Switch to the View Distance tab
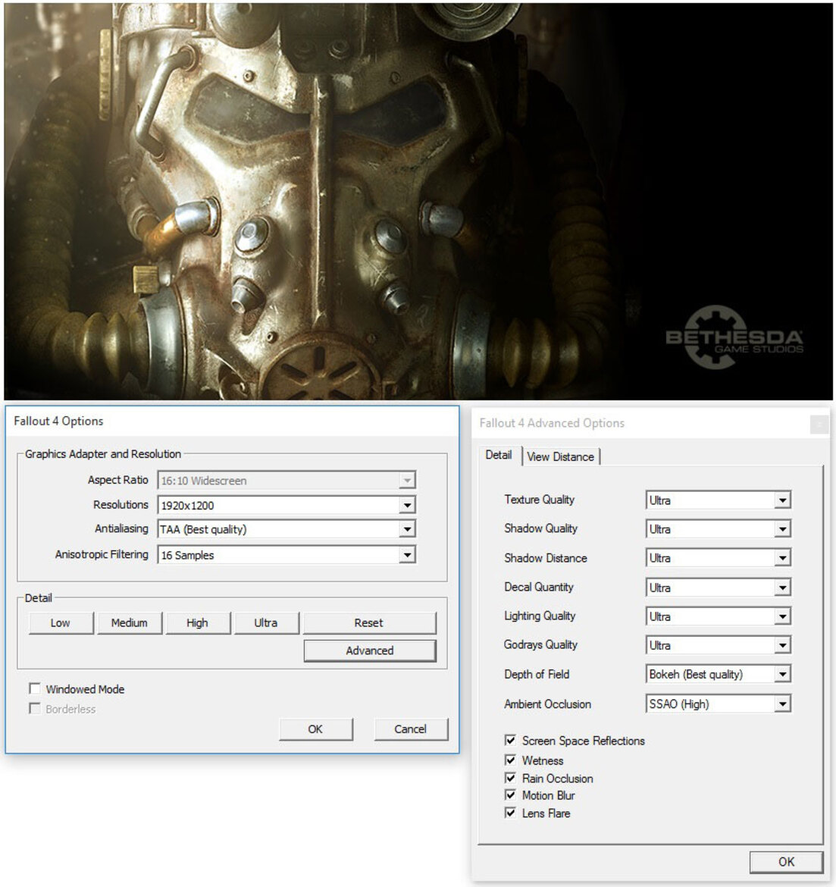This screenshot has height=887, width=836. pyautogui.click(x=561, y=456)
